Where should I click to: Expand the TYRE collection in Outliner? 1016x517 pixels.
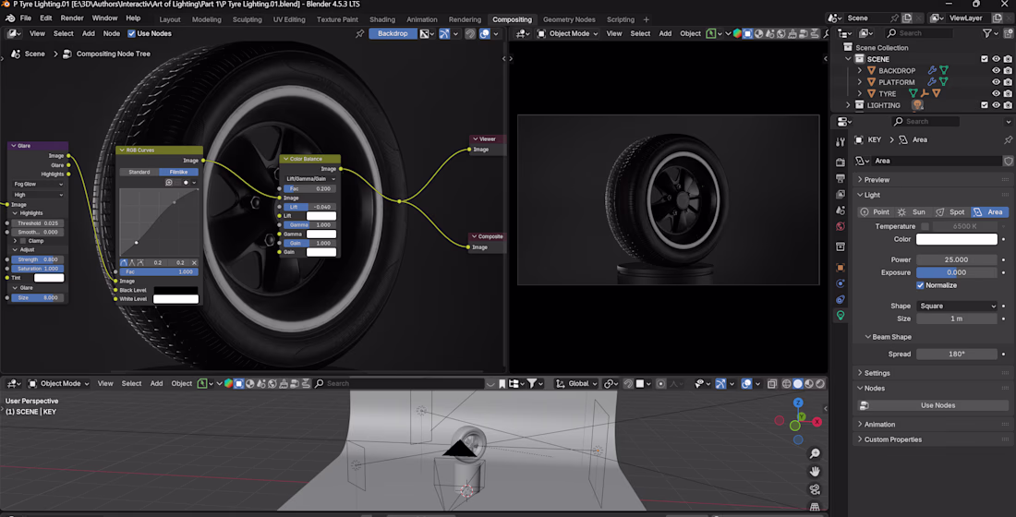coord(860,93)
